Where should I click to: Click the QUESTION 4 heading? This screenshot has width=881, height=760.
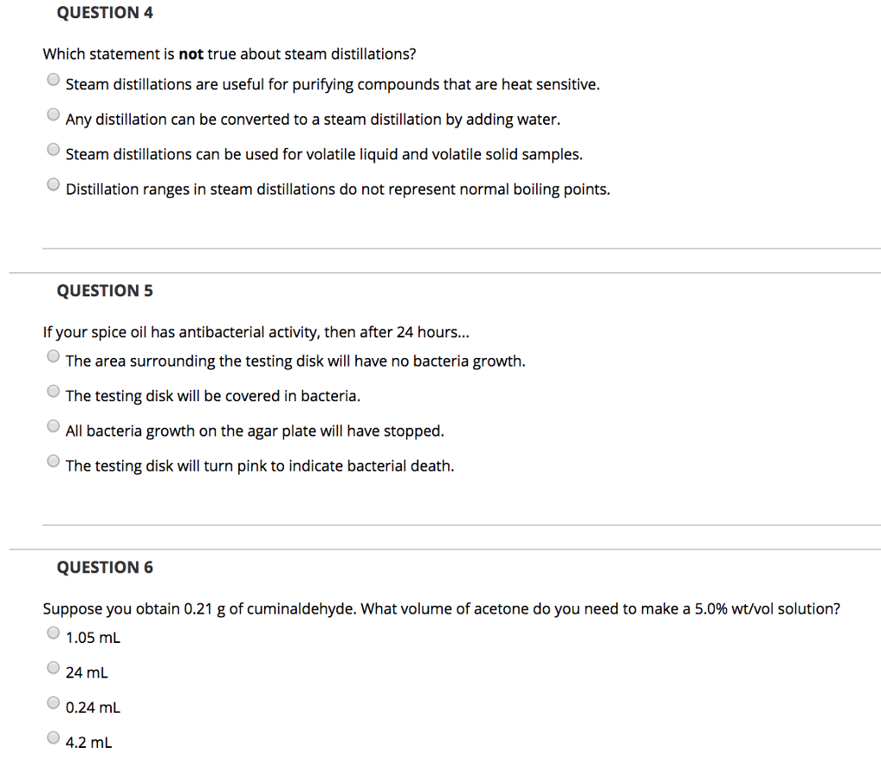pos(104,12)
